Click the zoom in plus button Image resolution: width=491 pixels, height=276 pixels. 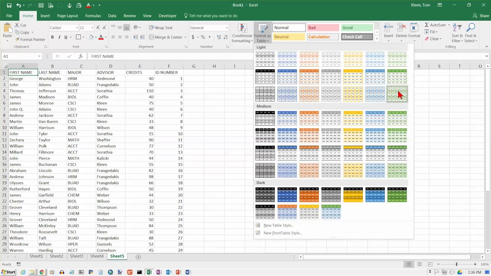click(x=475, y=264)
